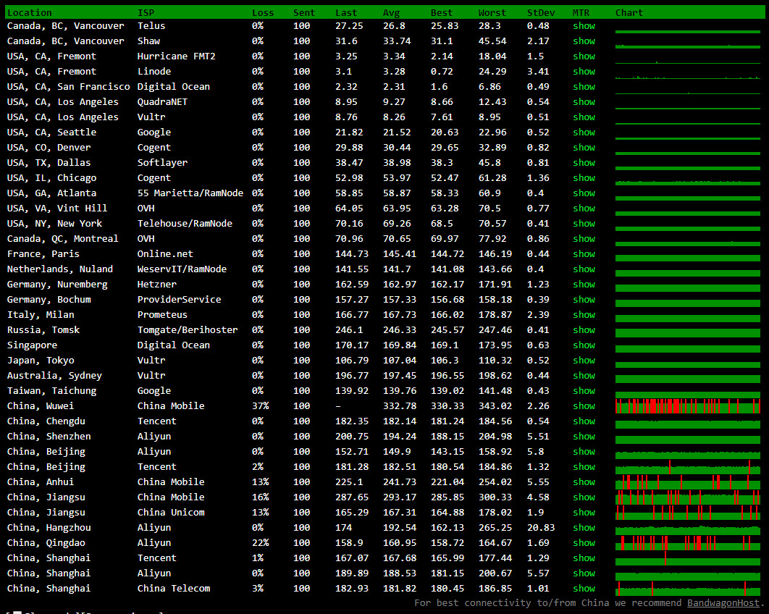
Task: Show MTR for Aliyun Qingdao row
Action: (584, 543)
